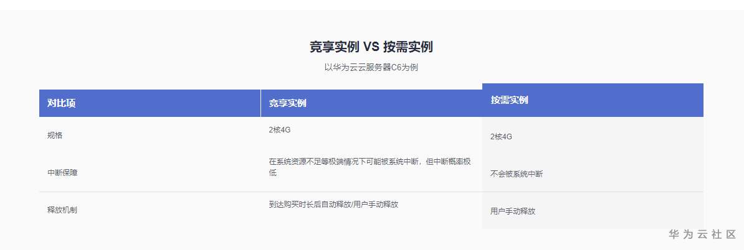This screenshot has height=250, width=744.
Task: Click 'VS' in the page title
Action: (x=371, y=47)
